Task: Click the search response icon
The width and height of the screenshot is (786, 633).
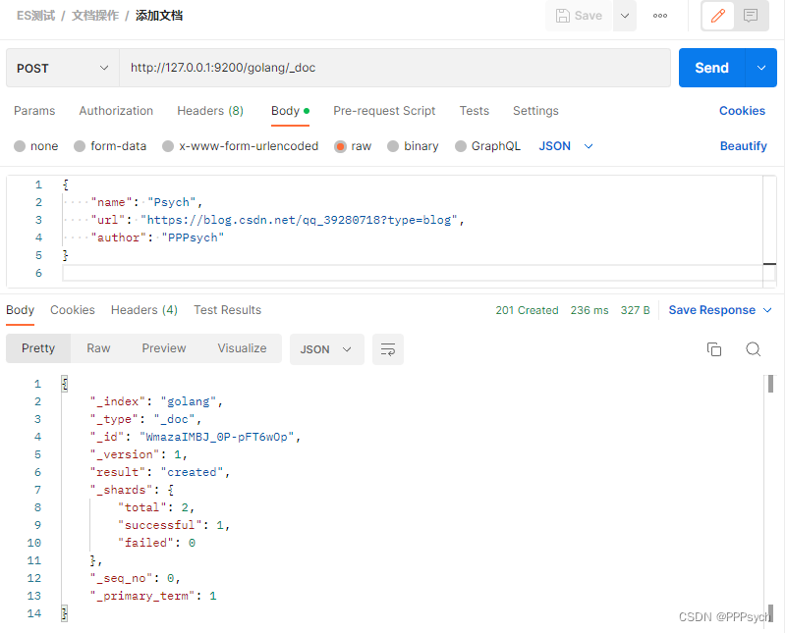Action: (x=753, y=349)
